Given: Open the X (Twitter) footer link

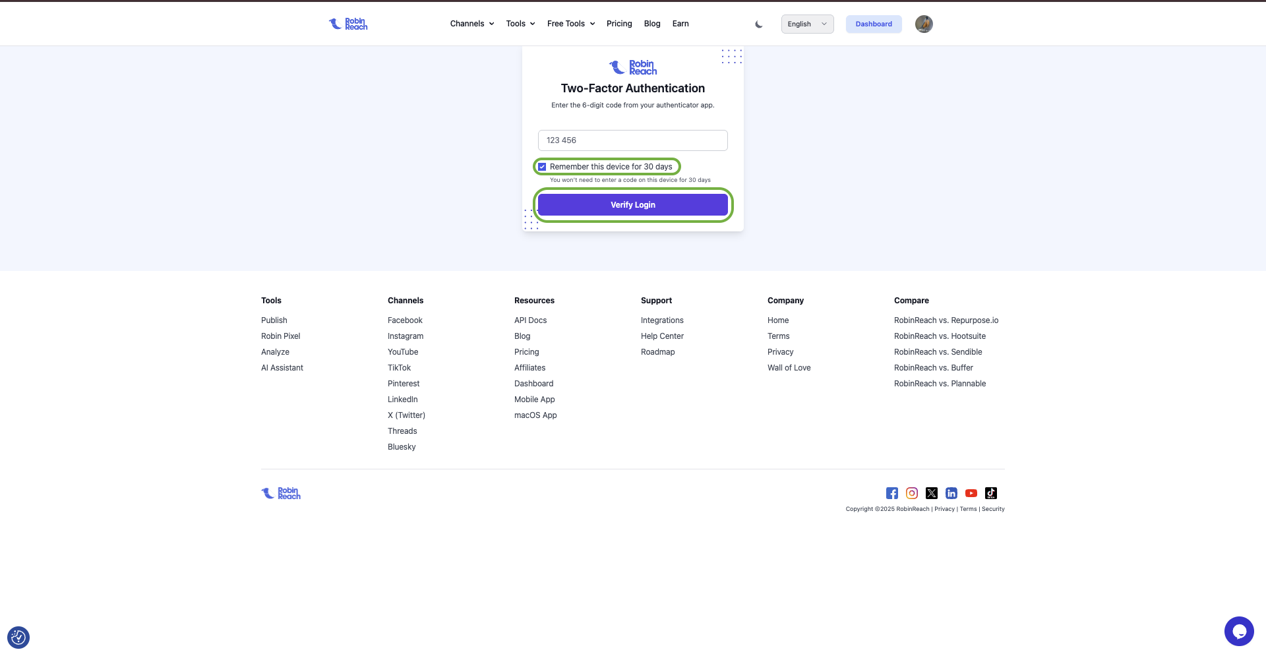Looking at the screenshot, I should 406,415.
